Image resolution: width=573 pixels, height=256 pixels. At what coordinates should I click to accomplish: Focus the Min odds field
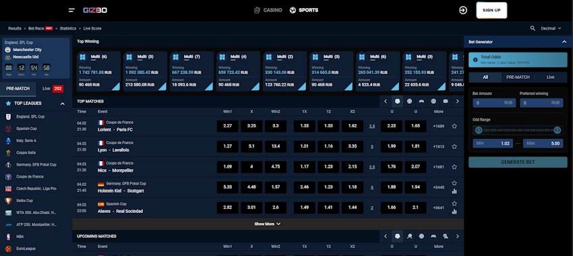click(x=493, y=143)
